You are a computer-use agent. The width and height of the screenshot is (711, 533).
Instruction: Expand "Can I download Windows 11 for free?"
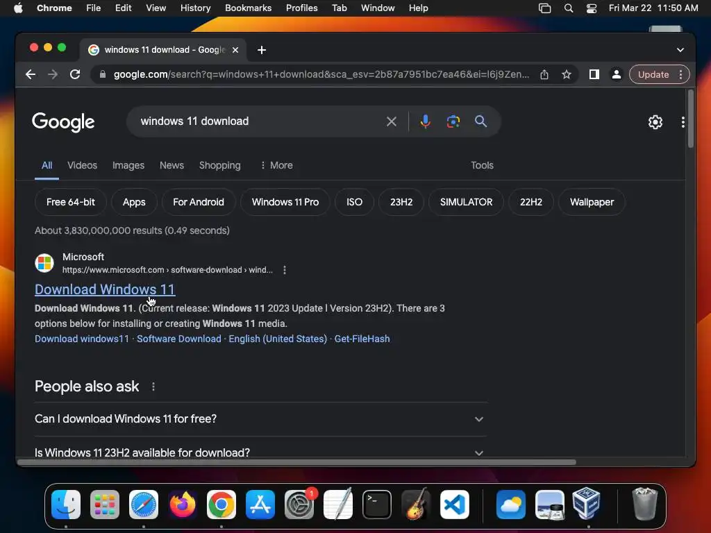(261, 418)
